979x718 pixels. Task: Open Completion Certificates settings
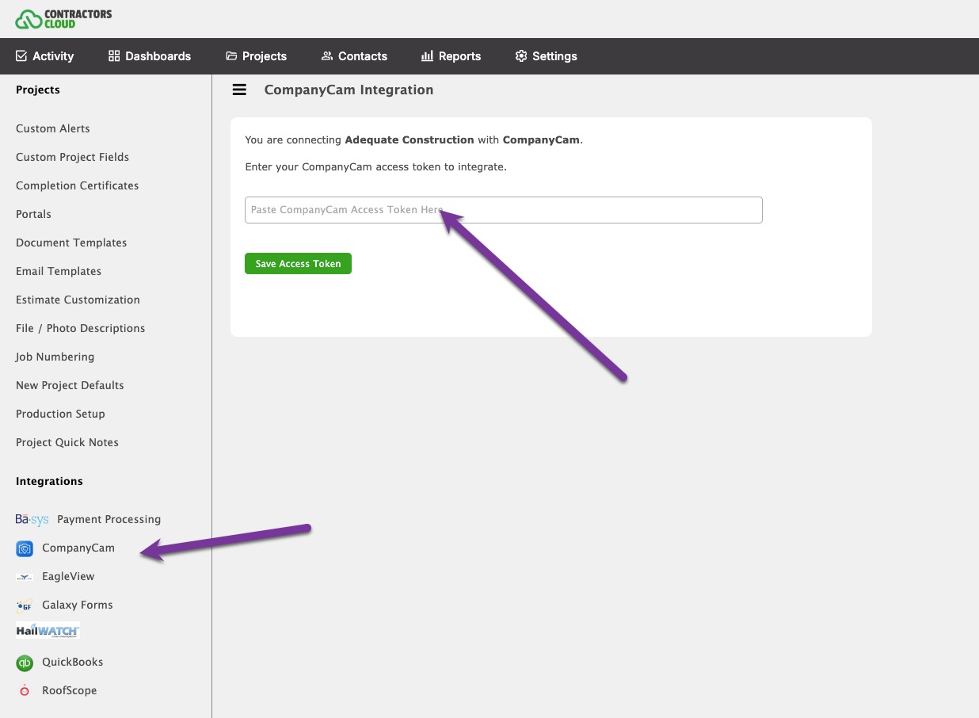click(x=77, y=185)
